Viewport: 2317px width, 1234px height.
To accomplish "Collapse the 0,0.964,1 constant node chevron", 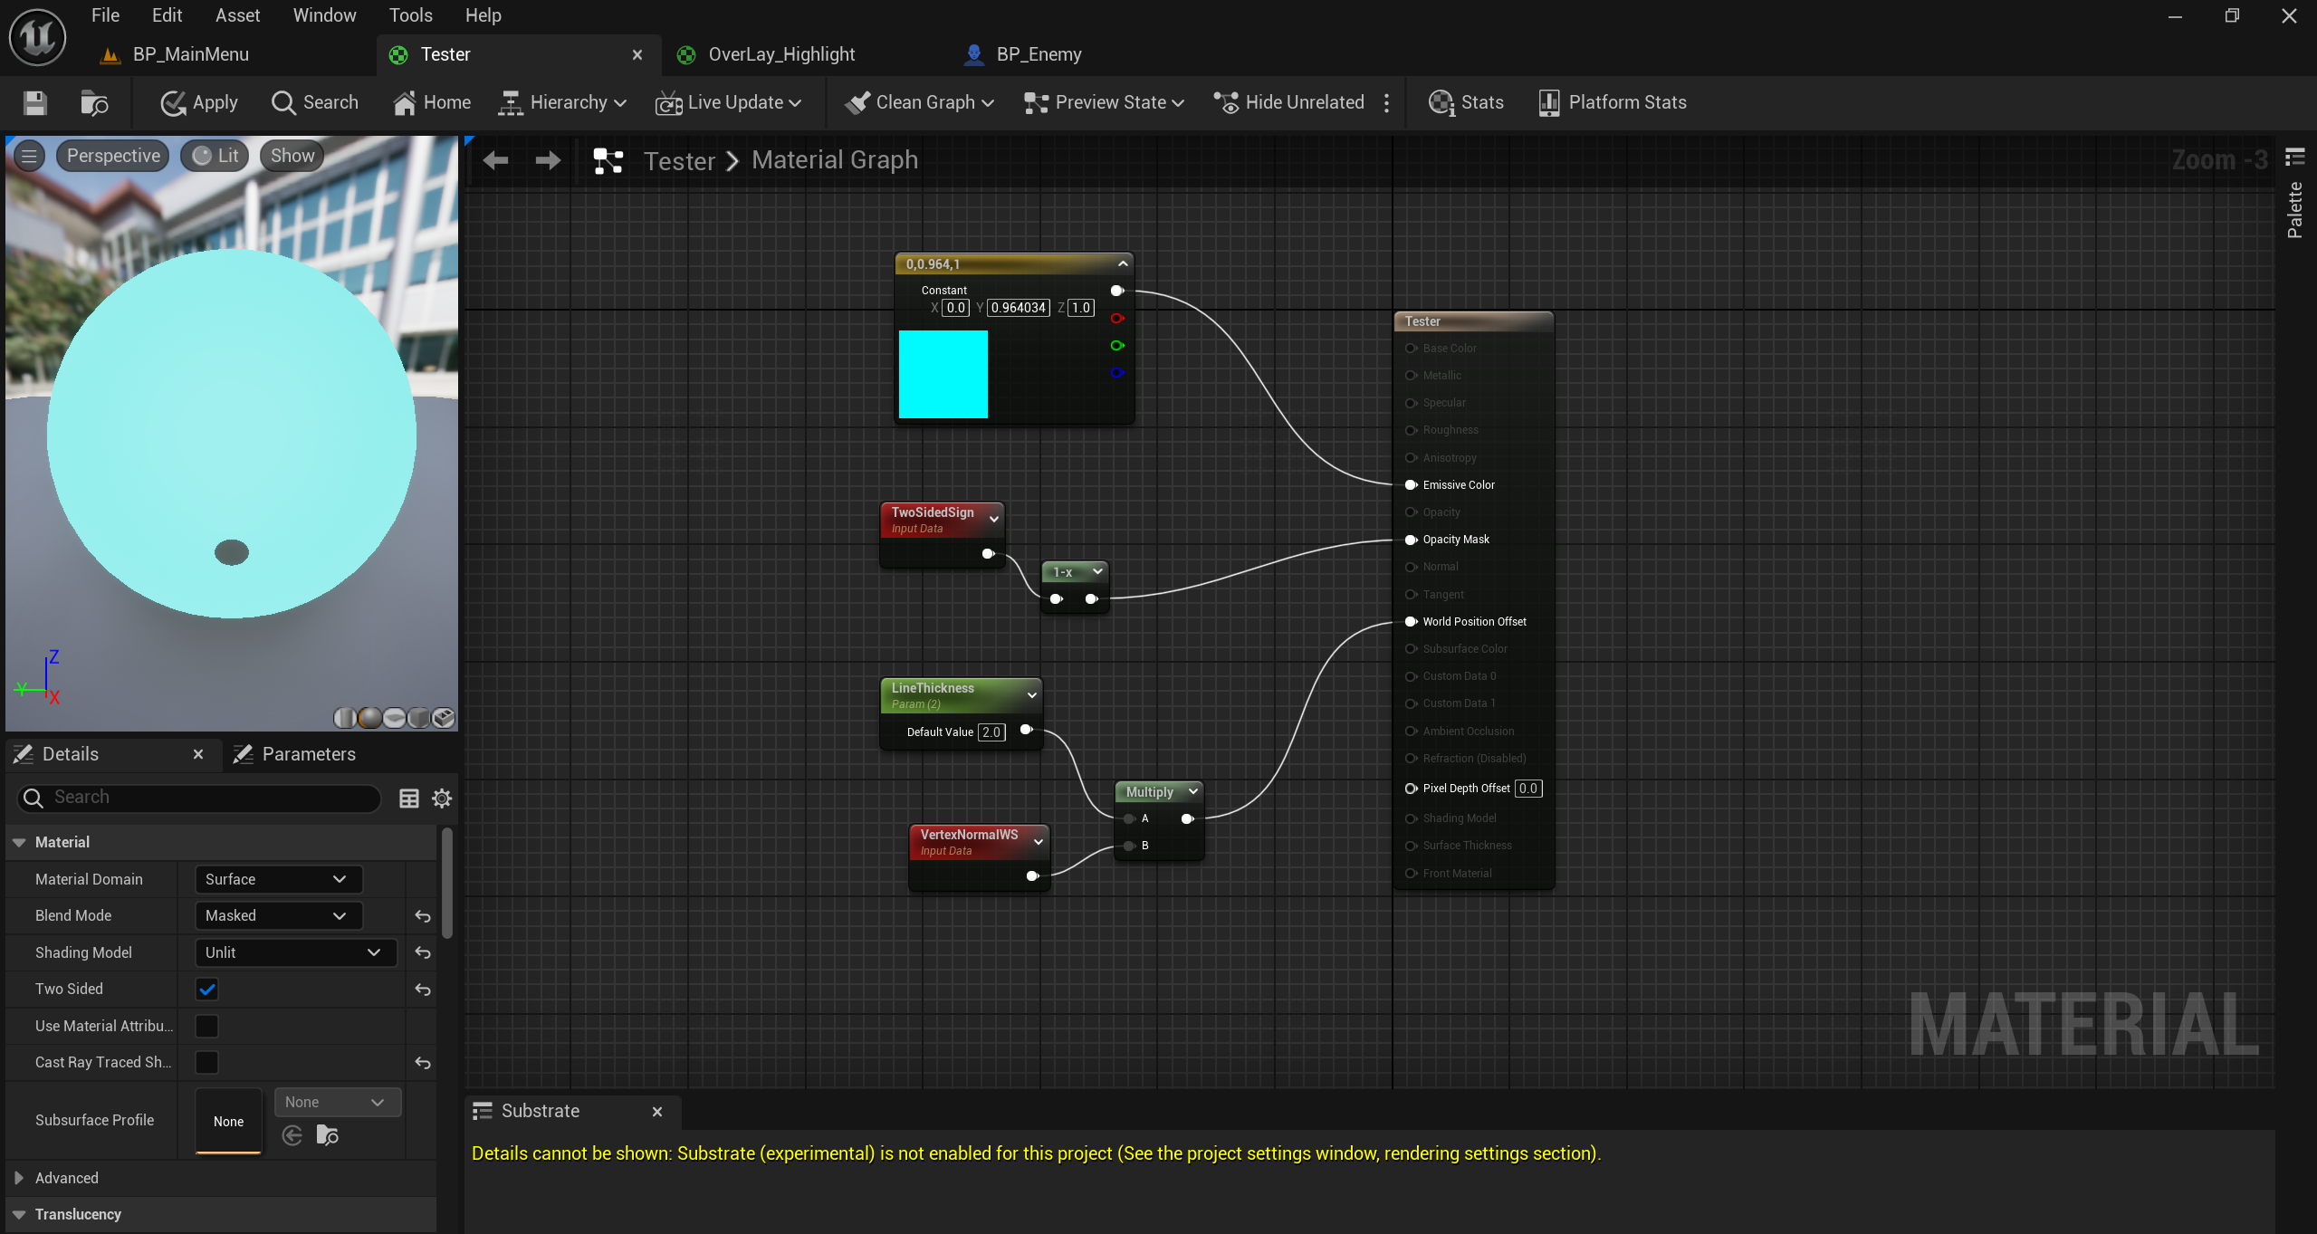I will (1123, 263).
